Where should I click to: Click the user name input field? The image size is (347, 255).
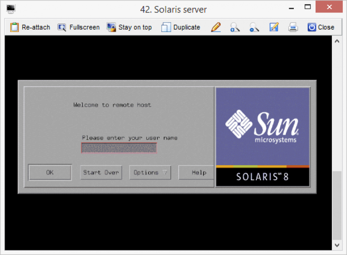point(119,148)
